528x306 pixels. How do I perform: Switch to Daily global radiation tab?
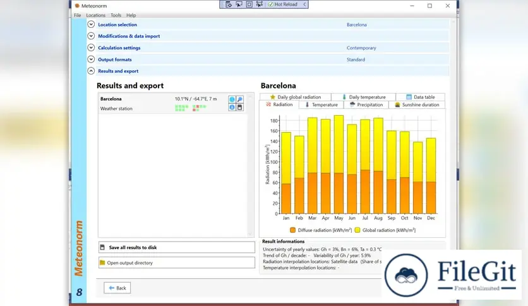296,97
